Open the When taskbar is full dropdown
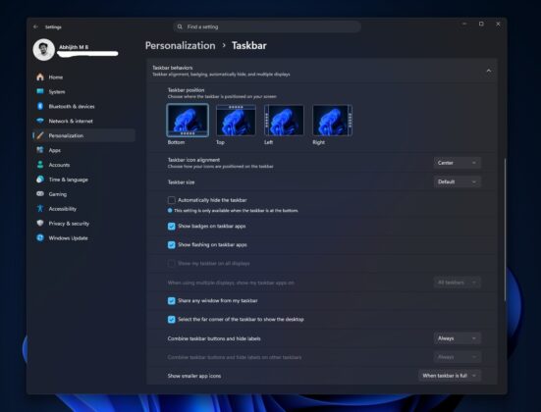Viewport: 541px width, 412px height. (x=450, y=376)
